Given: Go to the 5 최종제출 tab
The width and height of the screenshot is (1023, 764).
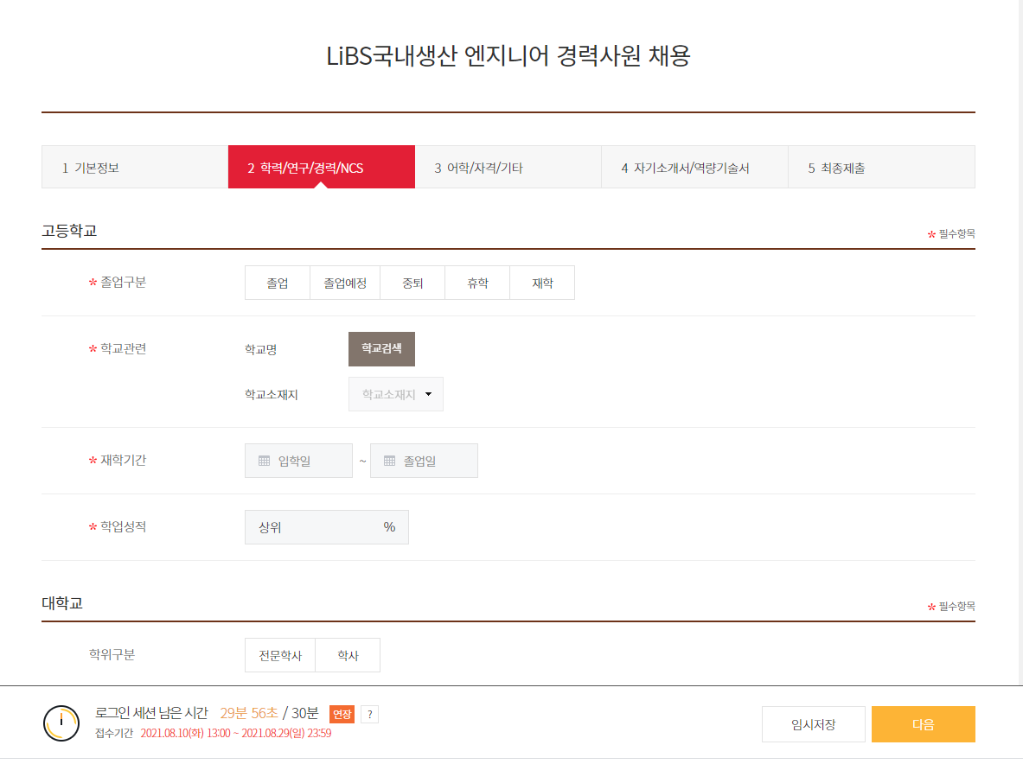Looking at the screenshot, I should pos(881,168).
